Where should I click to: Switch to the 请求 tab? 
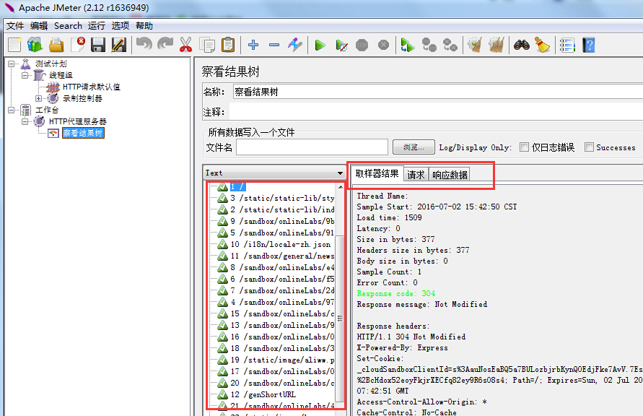pyautogui.click(x=416, y=175)
